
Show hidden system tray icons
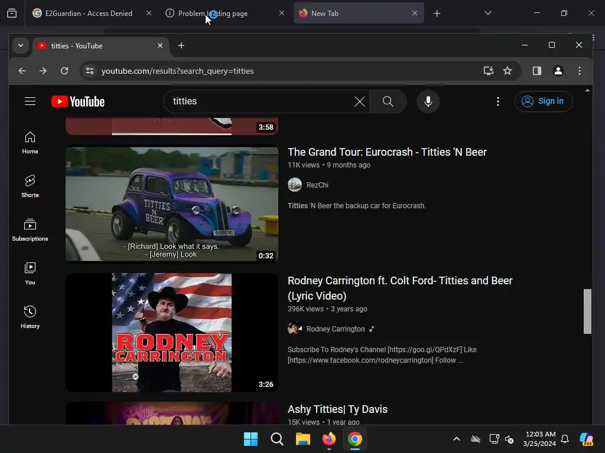tap(457, 439)
